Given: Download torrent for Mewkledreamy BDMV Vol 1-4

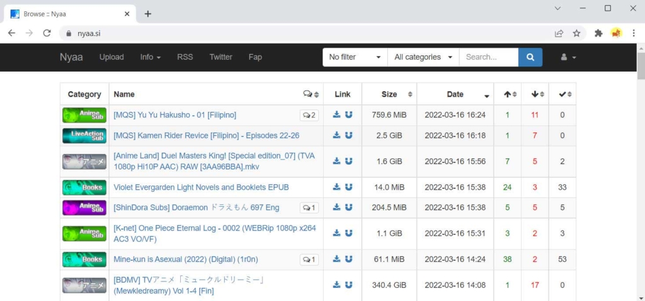Looking at the screenshot, I should pos(336,285).
